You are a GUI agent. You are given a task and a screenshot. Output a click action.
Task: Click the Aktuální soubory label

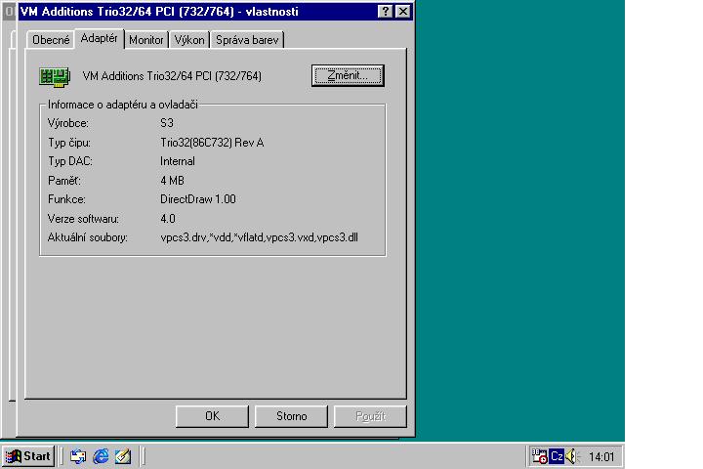point(88,237)
